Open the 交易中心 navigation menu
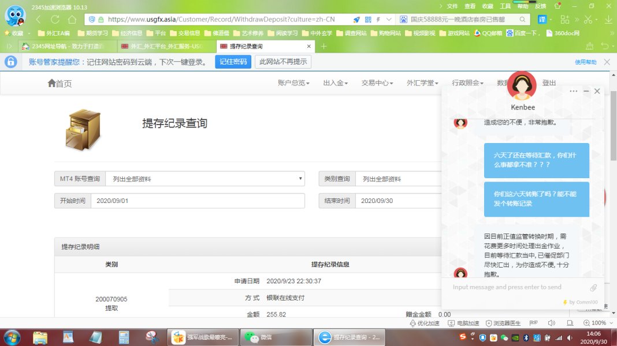Image resolution: width=617 pixels, height=346 pixels. coord(377,83)
